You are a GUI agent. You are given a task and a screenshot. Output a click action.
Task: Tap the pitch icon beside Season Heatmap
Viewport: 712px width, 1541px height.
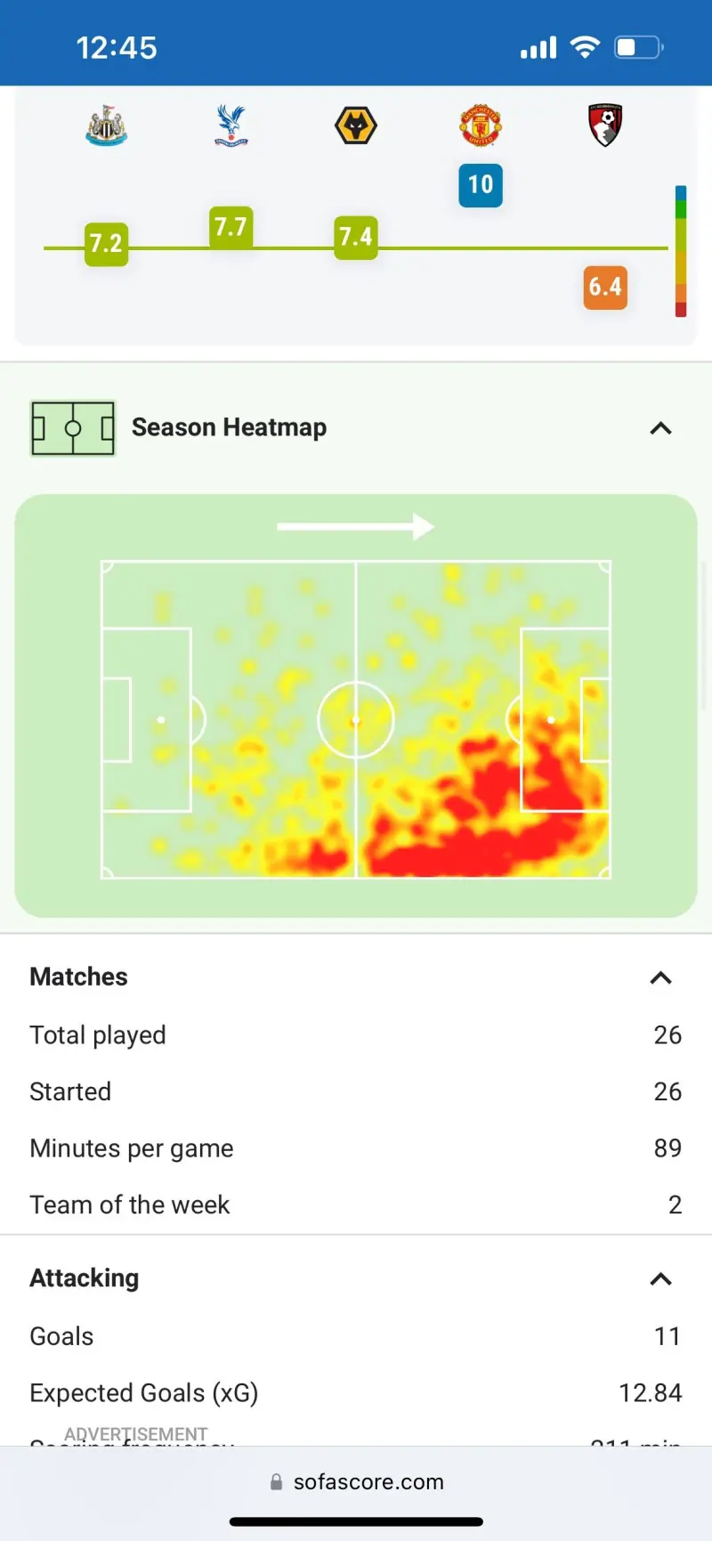click(x=73, y=428)
